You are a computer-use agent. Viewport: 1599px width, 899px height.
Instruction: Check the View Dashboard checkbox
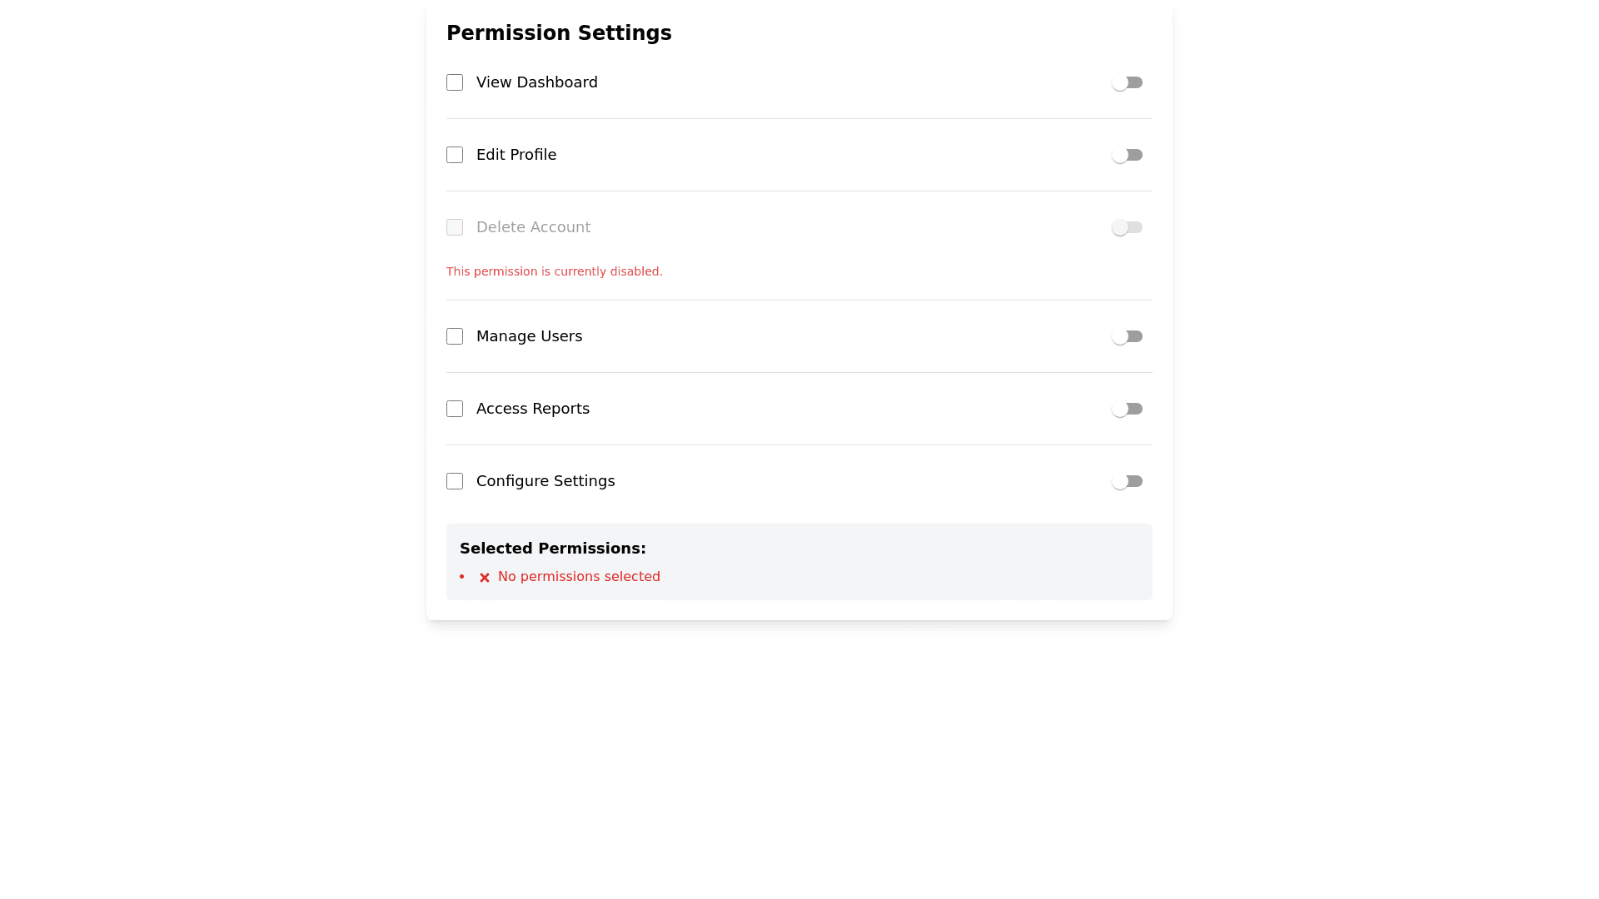[455, 82]
